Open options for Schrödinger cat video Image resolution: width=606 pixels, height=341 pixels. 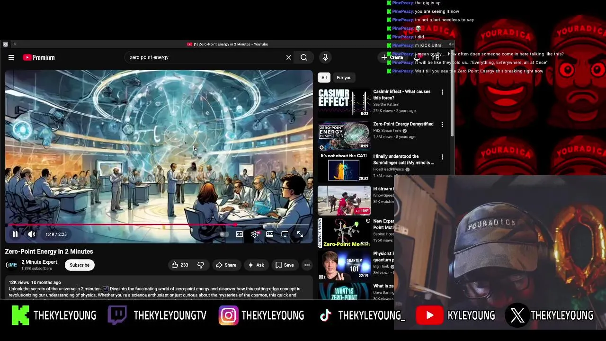pos(442,157)
